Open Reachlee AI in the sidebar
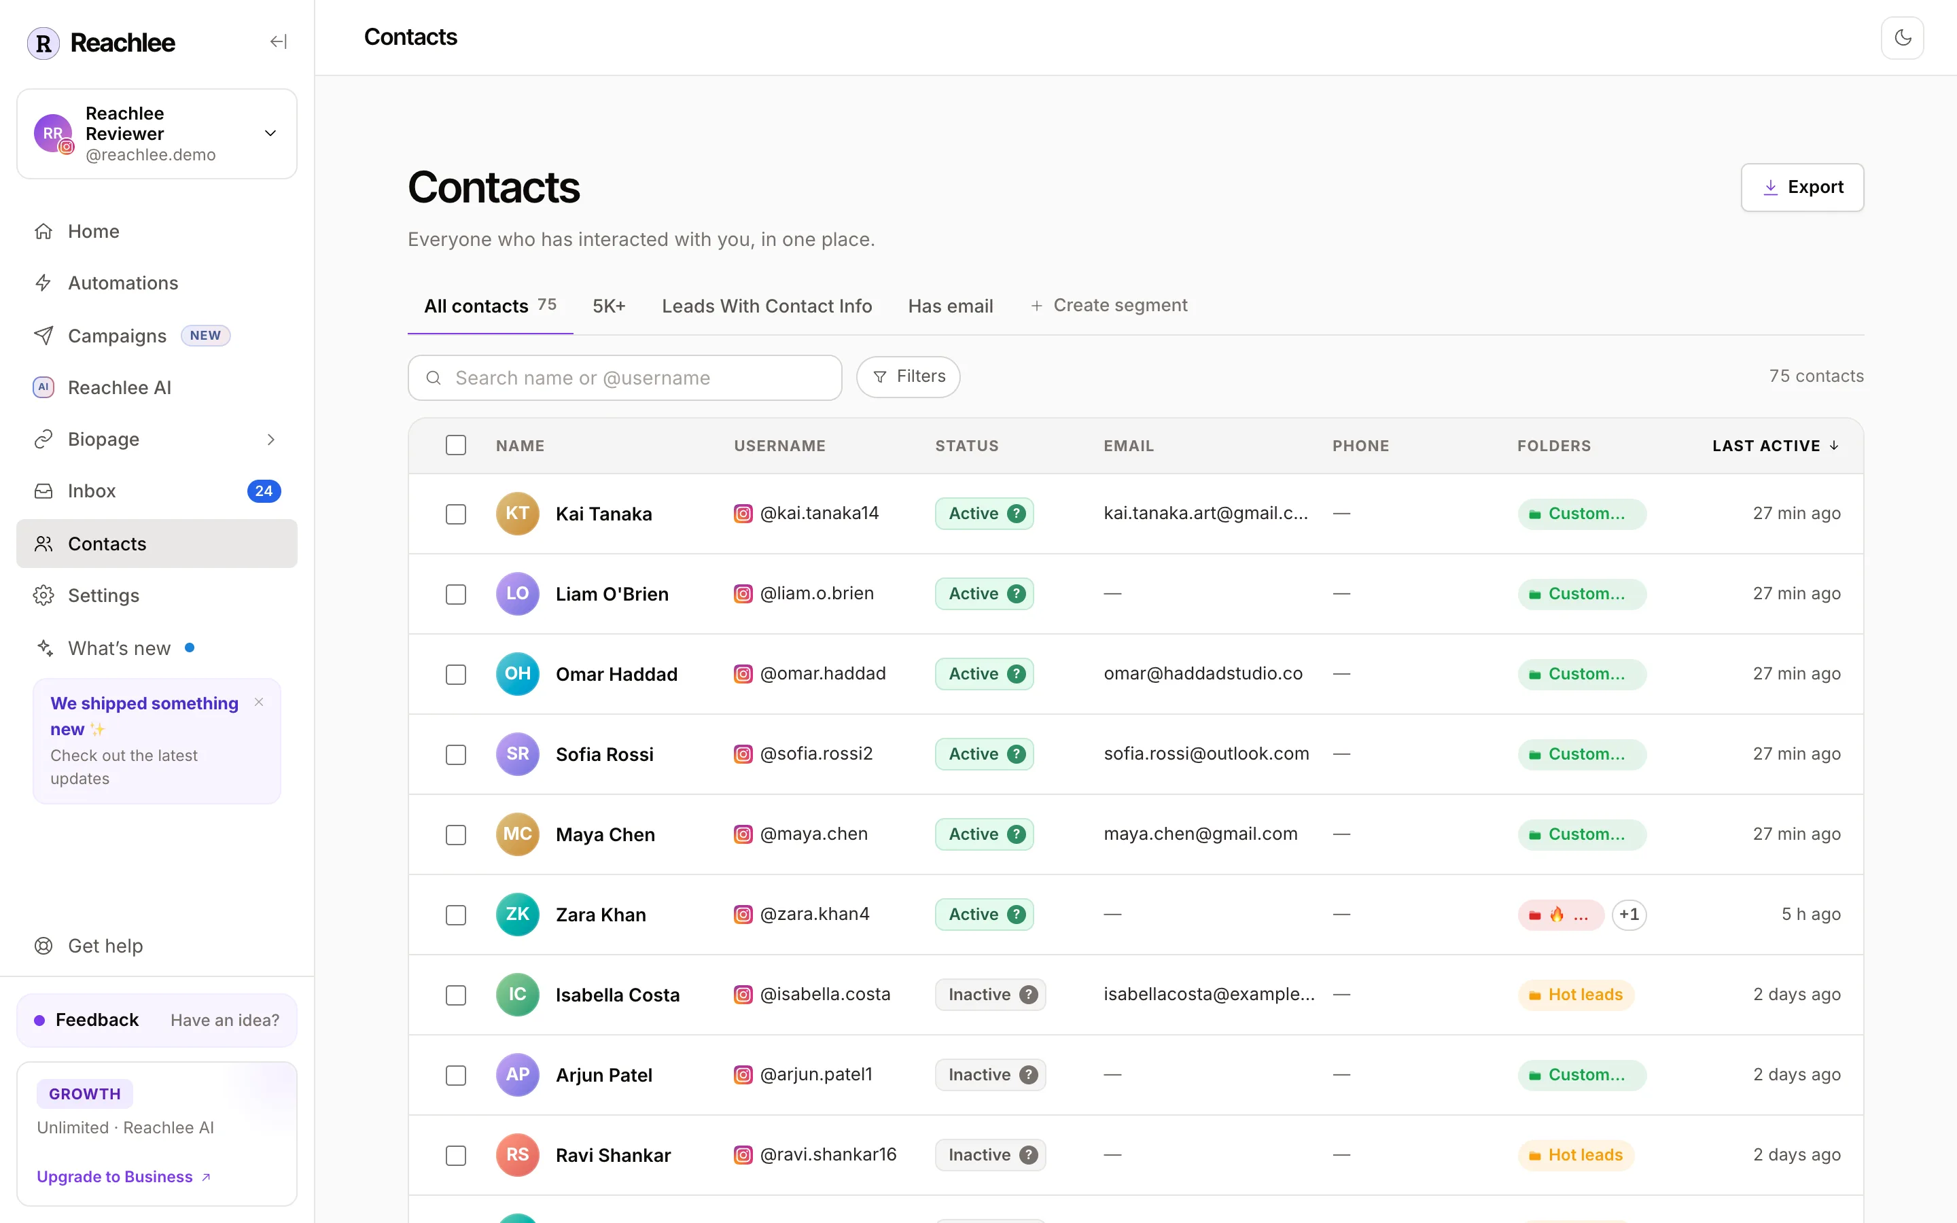 coord(157,387)
